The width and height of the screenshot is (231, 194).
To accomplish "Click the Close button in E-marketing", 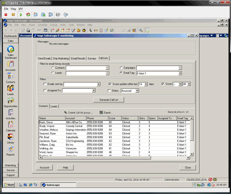I will [x=188, y=167].
